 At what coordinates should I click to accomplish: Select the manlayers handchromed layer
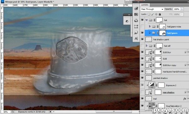click(175, 72)
